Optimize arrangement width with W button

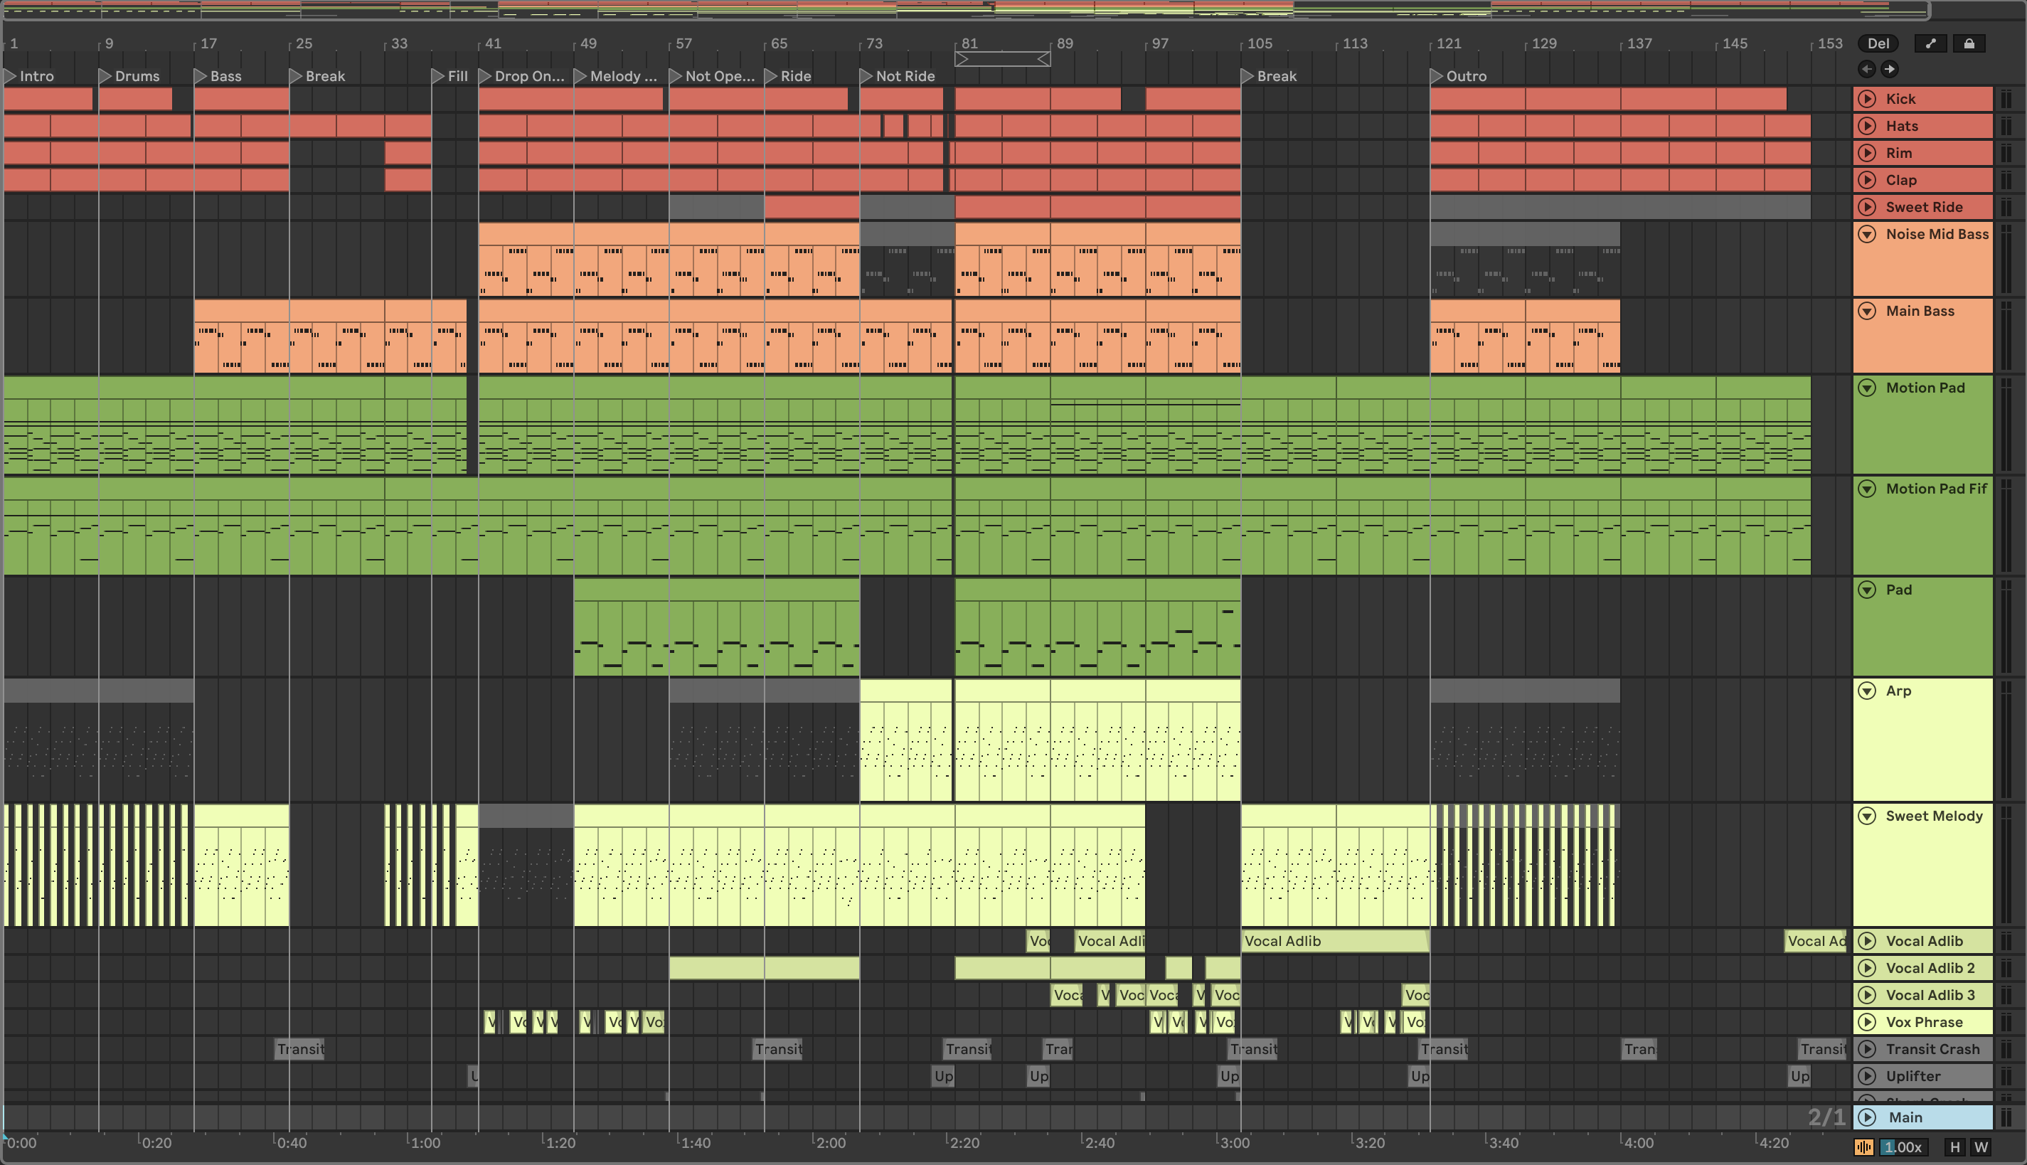(x=1981, y=1147)
